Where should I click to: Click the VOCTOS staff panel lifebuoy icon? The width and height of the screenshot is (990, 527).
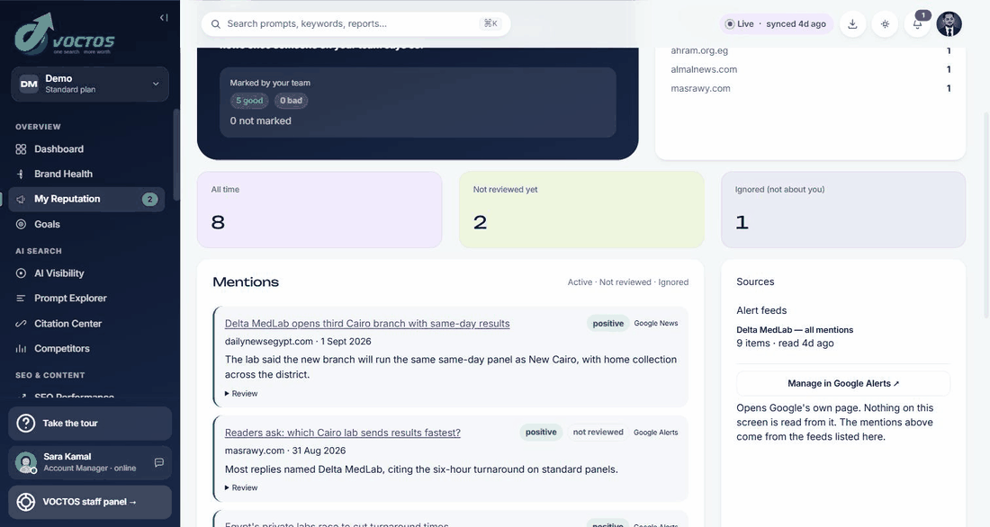click(x=26, y=502)
